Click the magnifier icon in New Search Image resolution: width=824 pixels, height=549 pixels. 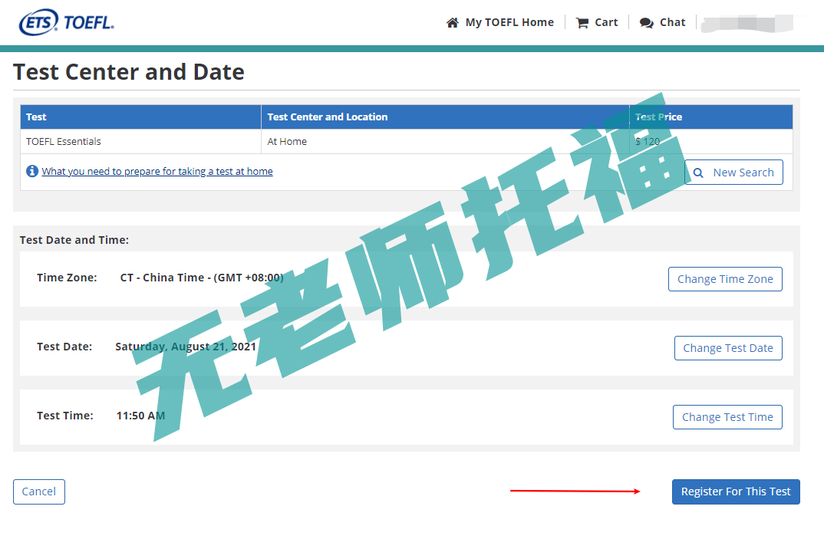(x=698, y=173)
